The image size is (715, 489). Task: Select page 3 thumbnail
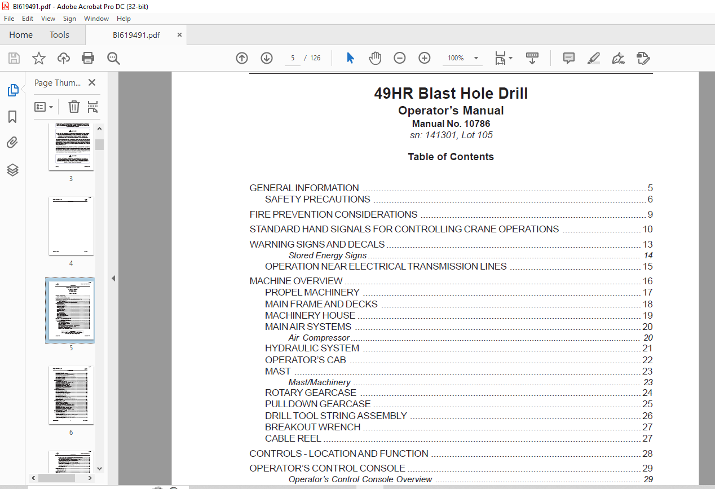tap(71, 147)
